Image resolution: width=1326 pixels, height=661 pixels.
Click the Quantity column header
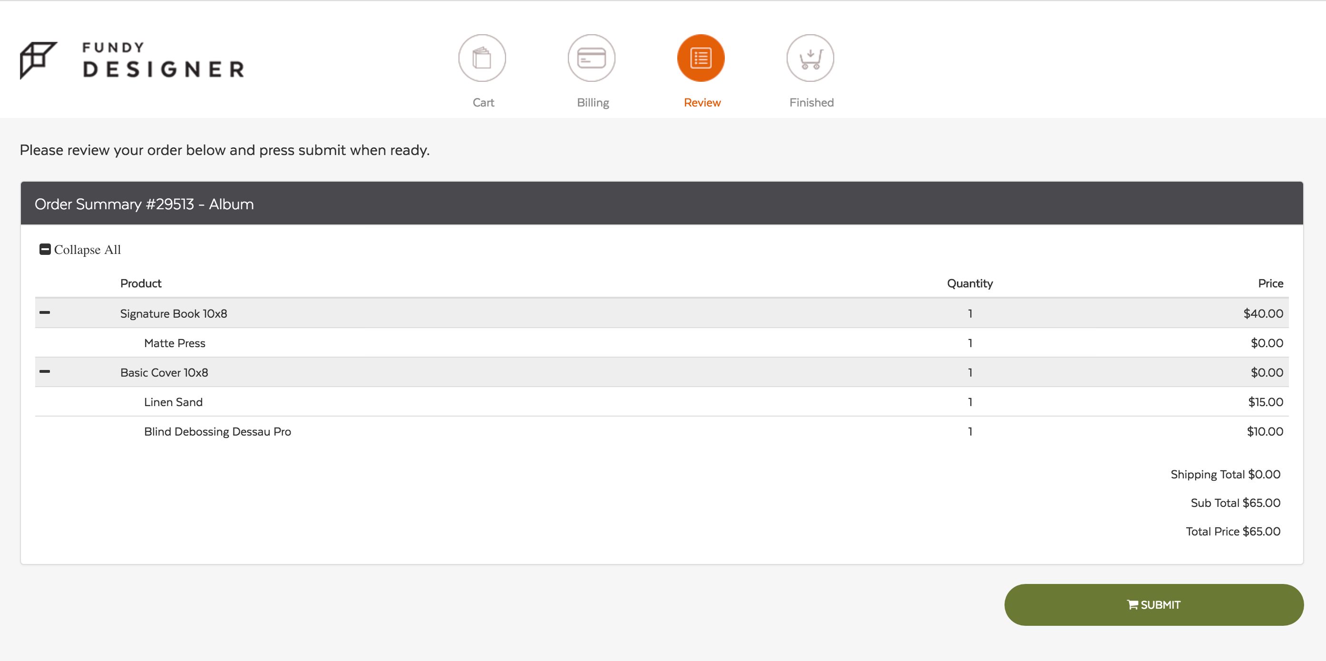click(x=970, y=283)
